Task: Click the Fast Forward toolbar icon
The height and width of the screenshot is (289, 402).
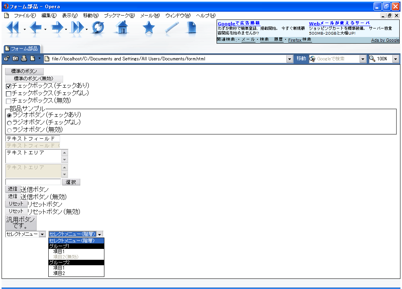Action: (x=77, y=27)
